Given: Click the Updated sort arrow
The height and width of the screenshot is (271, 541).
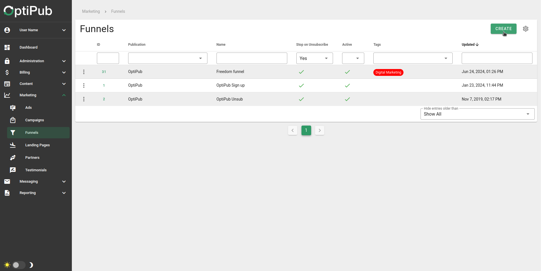Looking at the screenshot, I should [x=477, y=45].
